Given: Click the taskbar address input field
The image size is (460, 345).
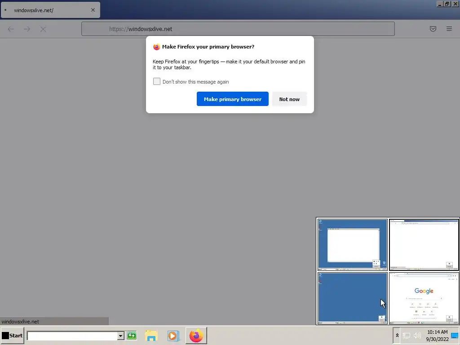Looking at the screenshot, I should [x=72, y=336].
